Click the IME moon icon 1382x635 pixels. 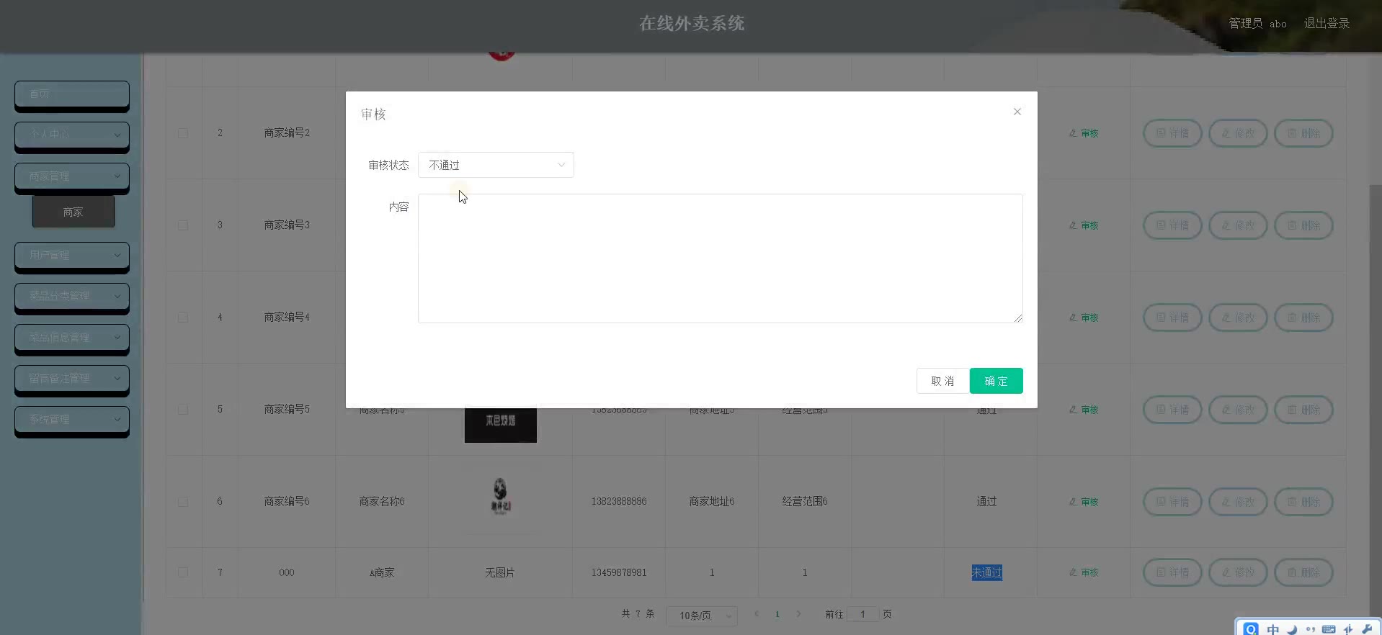(x=1292, y=629)
